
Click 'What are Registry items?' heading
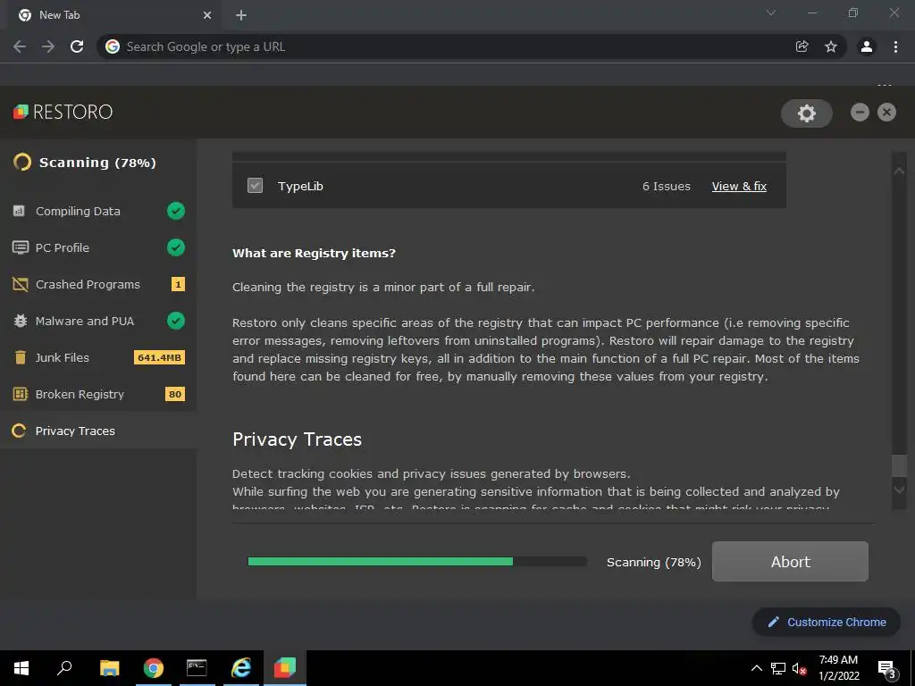tap(314, 253)
